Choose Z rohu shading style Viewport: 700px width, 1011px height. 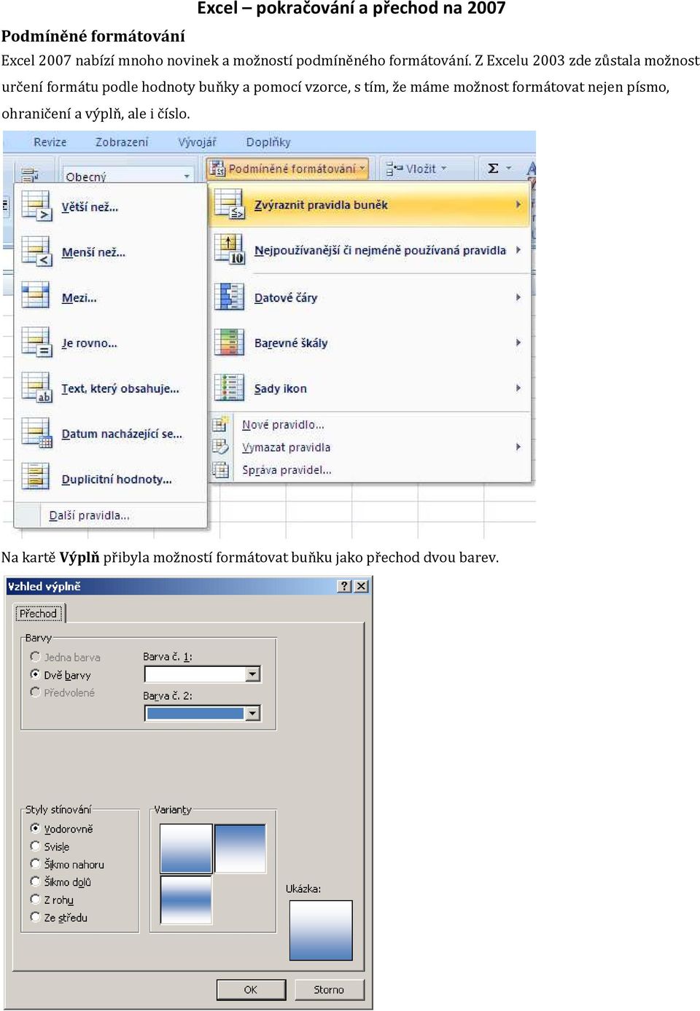tap(35, 899)
